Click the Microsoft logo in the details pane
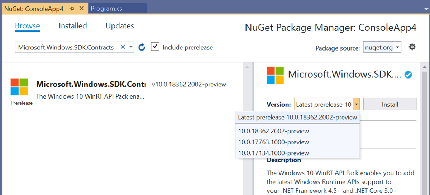 [x=275, y=75]
